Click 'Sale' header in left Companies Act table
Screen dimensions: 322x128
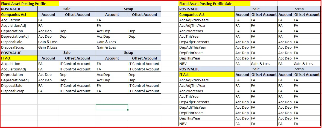click(67, 9)
